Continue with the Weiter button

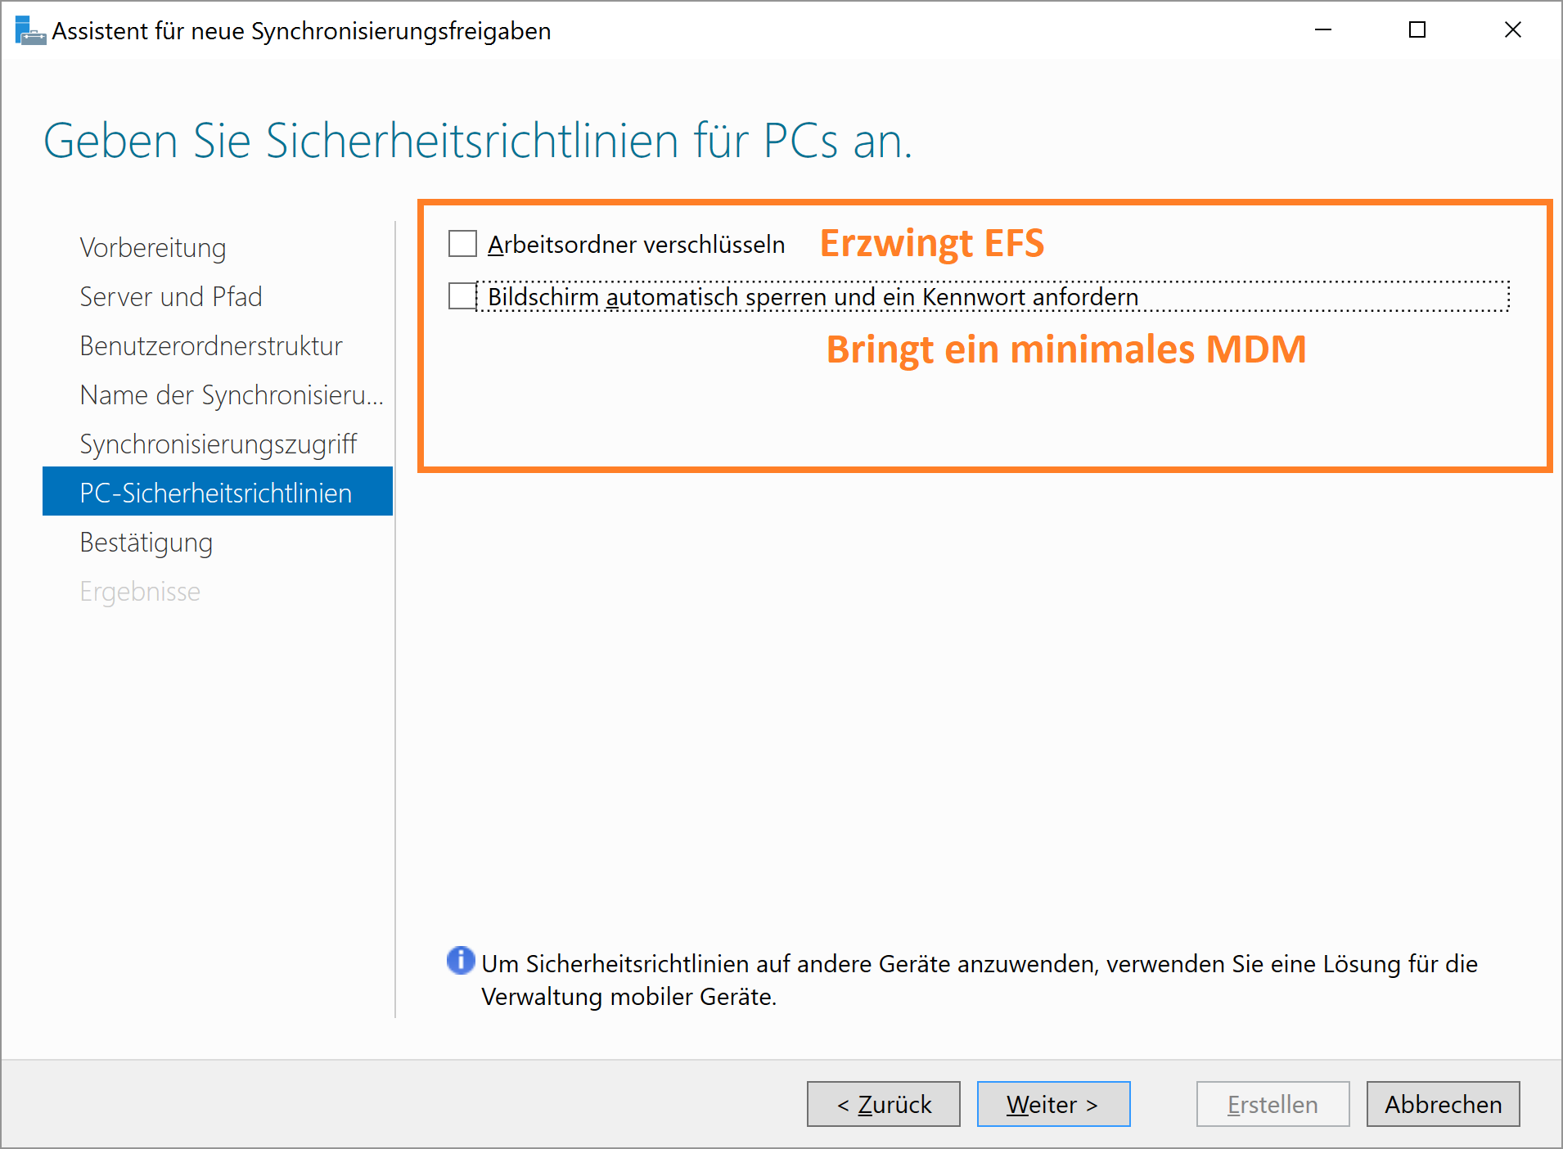coord(1054,1104)
